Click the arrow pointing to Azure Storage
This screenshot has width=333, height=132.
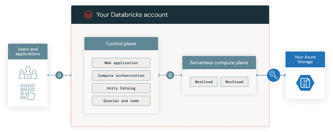pyautogui.click(x=283, y=75)
